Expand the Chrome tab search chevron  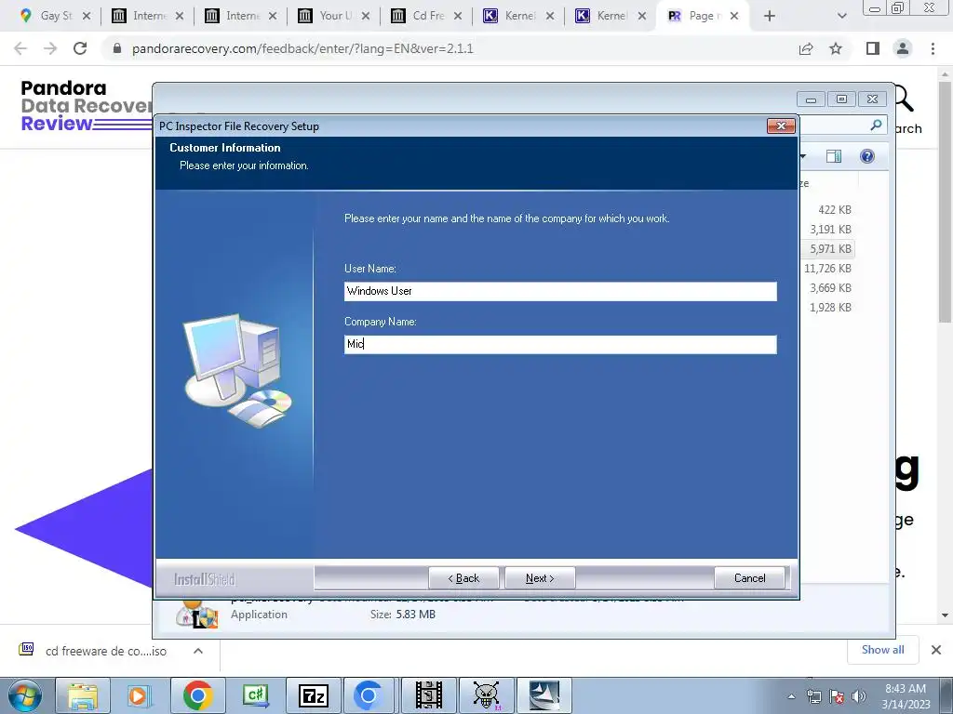click(x=841, y=16)
